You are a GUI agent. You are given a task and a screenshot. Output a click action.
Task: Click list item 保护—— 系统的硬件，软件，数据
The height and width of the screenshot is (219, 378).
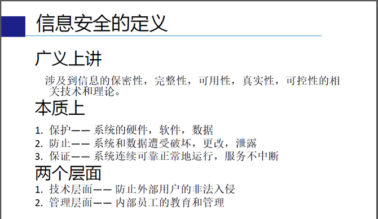[x=124, y=130]
